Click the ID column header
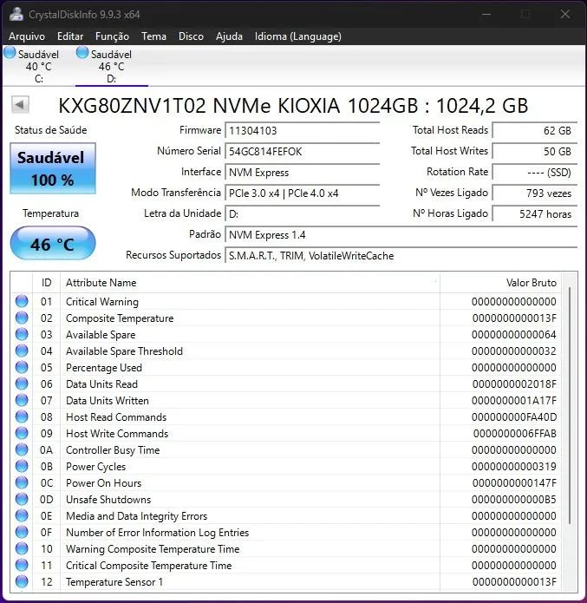Image resolution: width=587 pixels, height=603 pixels. [x=47, y=283]
